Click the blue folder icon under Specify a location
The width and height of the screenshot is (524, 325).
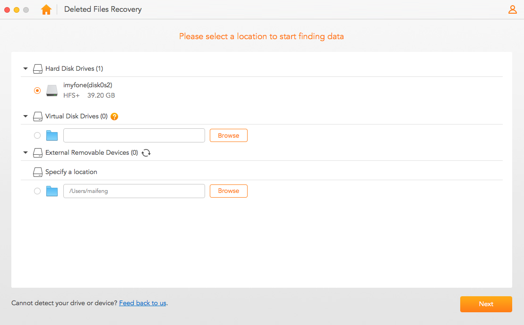[52, 191]
